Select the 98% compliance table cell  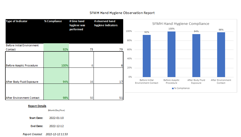56,92
